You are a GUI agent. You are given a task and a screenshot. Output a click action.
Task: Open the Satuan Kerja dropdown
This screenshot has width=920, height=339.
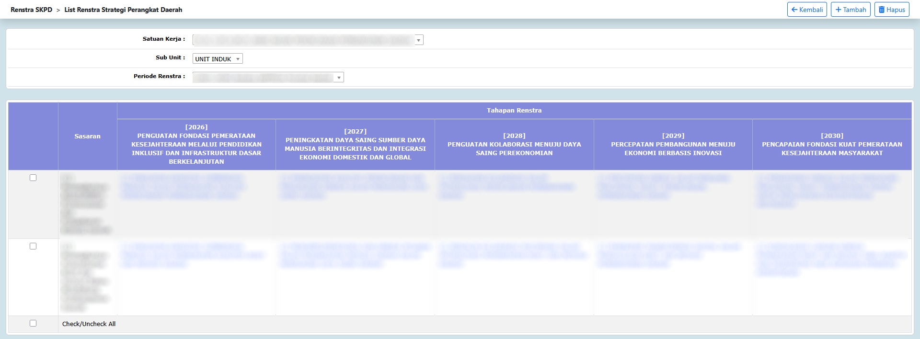point(308,40)
